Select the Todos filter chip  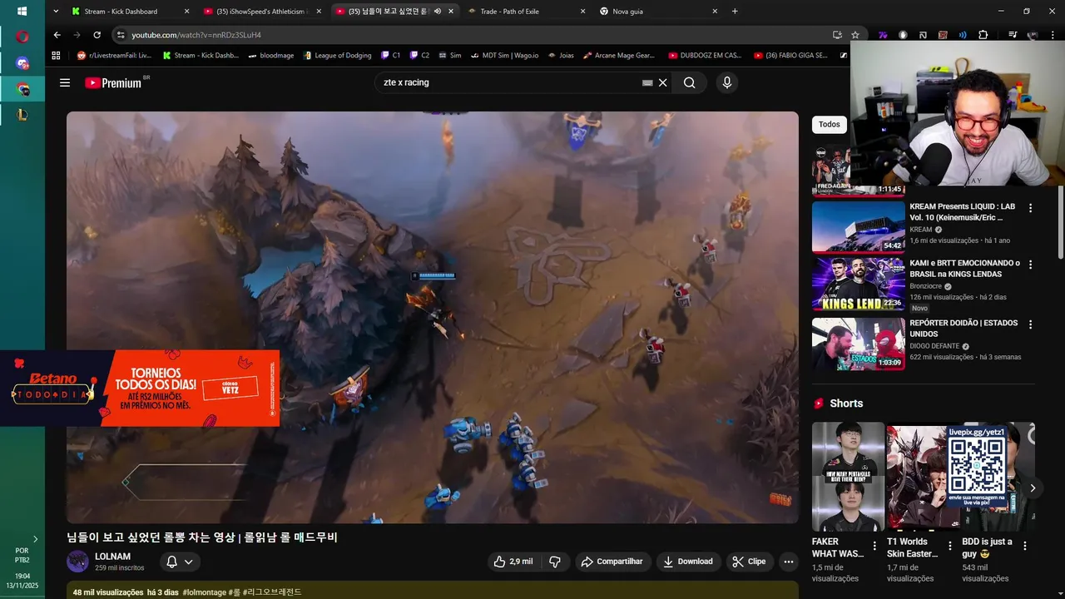click(830, 124)
